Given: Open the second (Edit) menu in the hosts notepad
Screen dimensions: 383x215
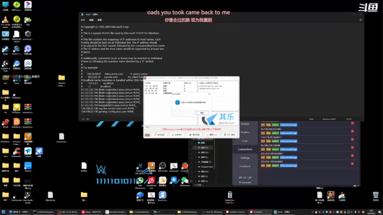Looking at the screenshot, I should pyautogui.click(x=91, y=20).
